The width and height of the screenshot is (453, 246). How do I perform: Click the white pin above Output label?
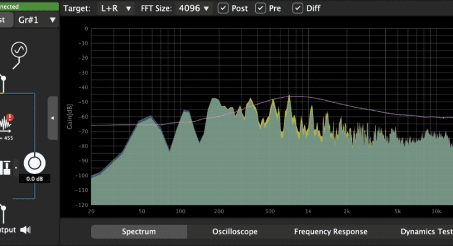click(x=3, y=213)
